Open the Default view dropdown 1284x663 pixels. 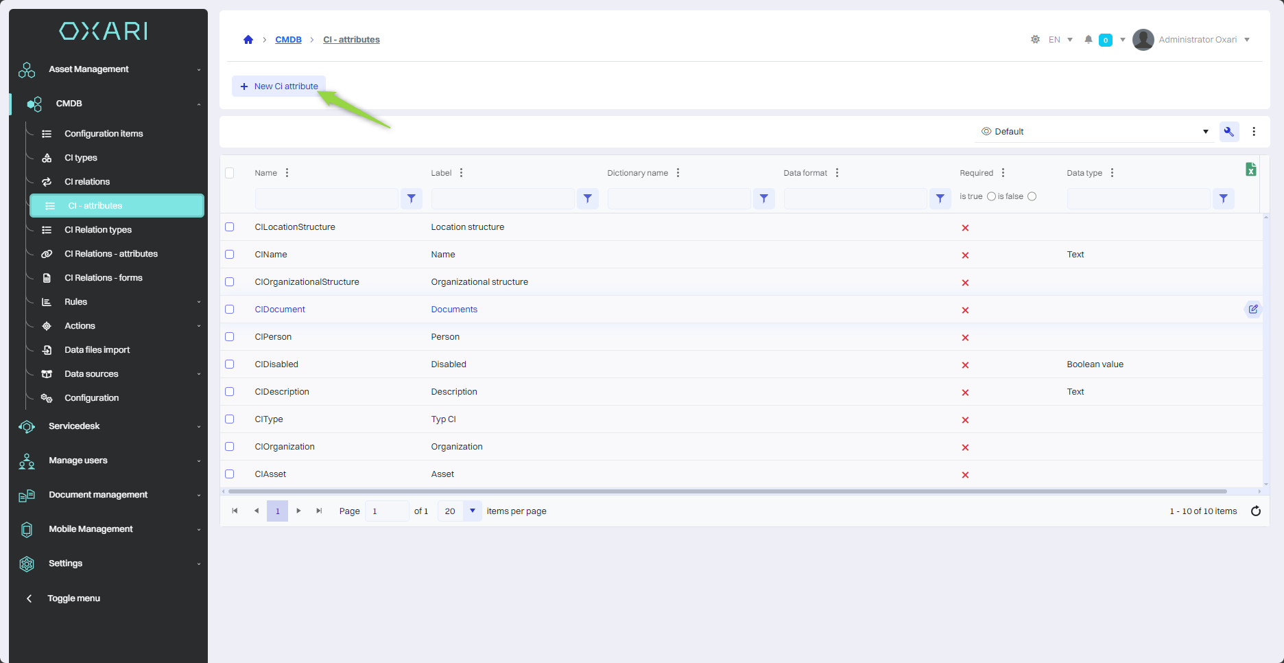click(x=1094, y=132)
